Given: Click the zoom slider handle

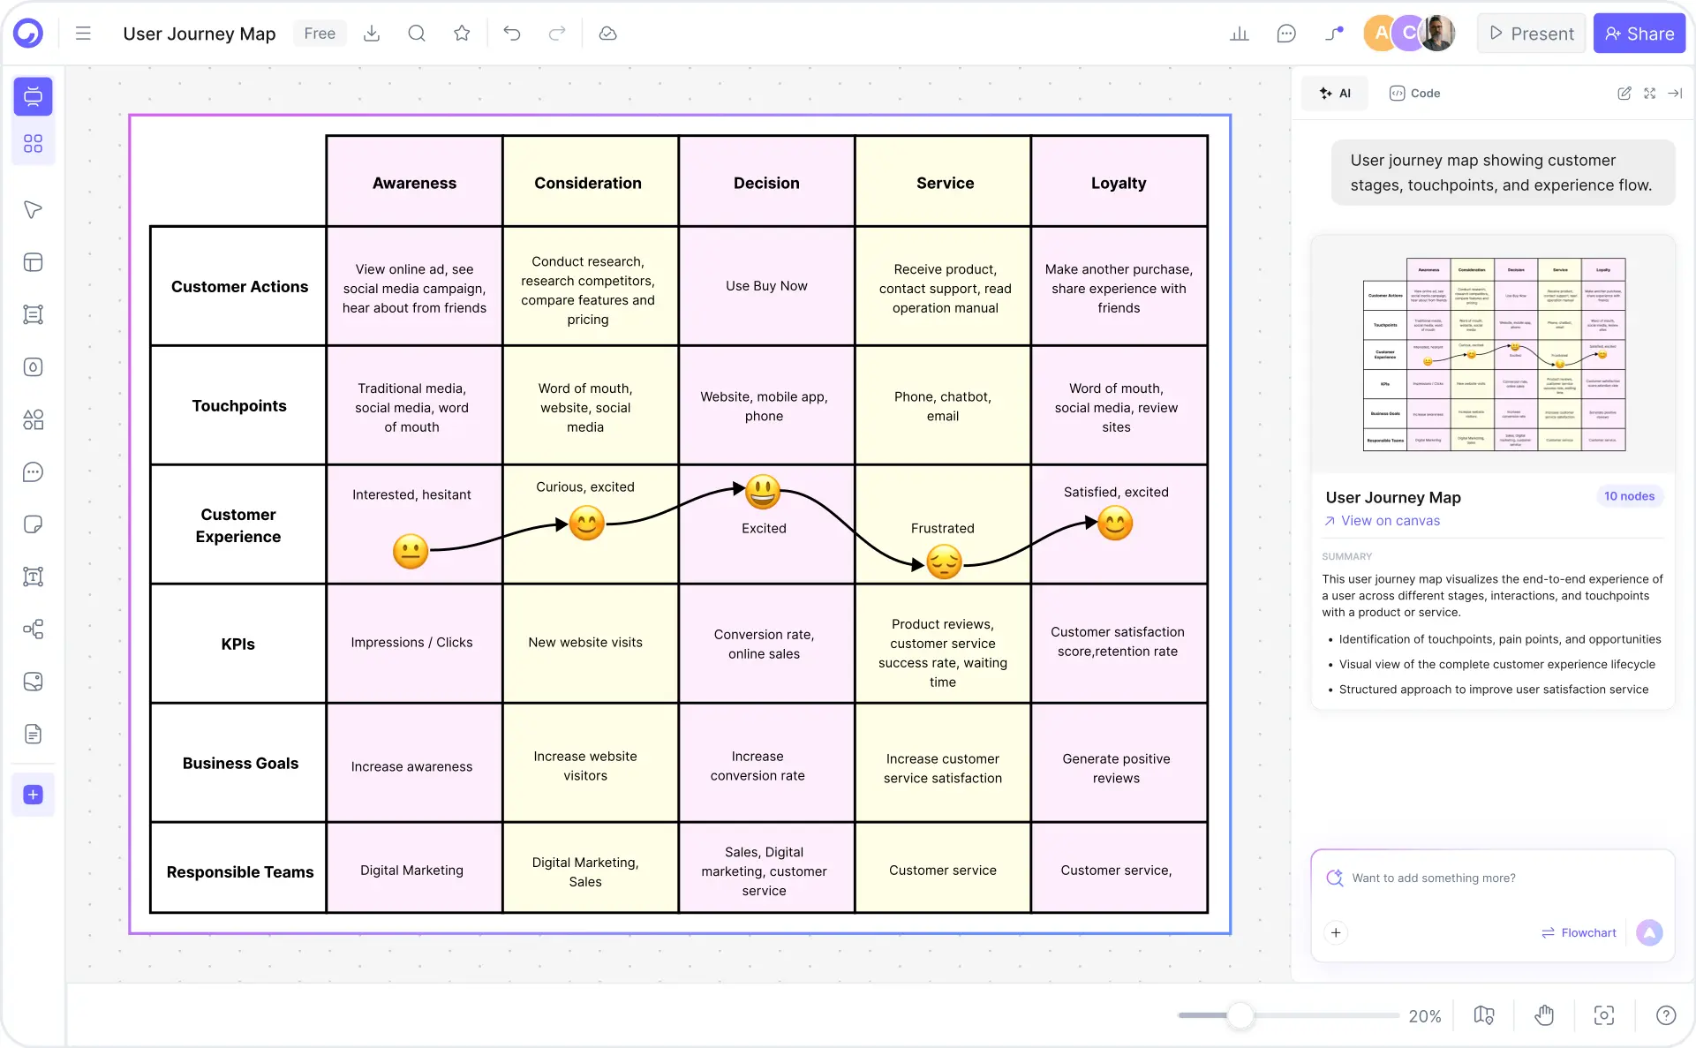Looking at the screenshot, I should click(1240, 1015).
